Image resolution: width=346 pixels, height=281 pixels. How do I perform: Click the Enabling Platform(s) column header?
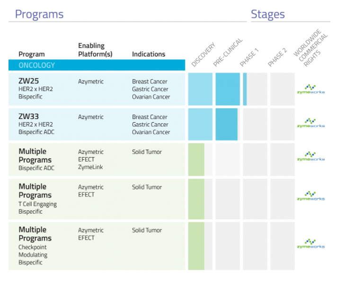[x=95, y=50]
